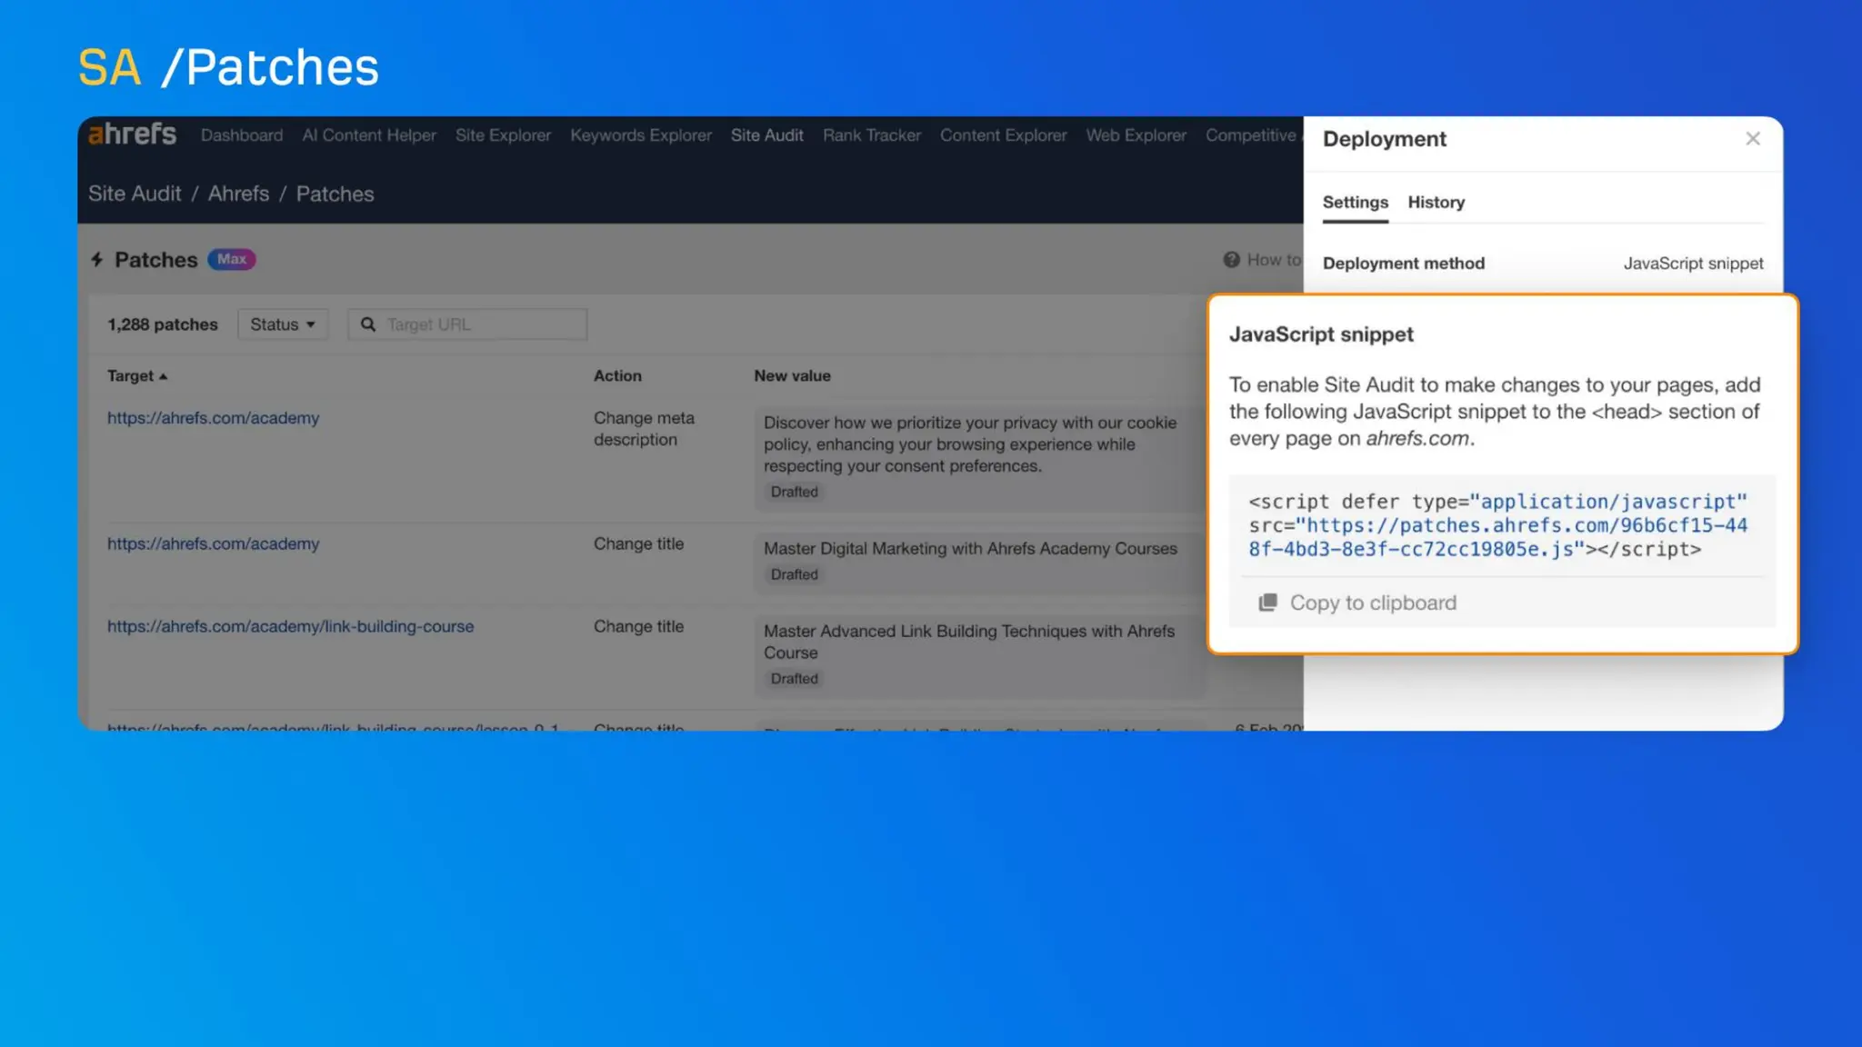Switch to the Settings tab

(1356, 203)
